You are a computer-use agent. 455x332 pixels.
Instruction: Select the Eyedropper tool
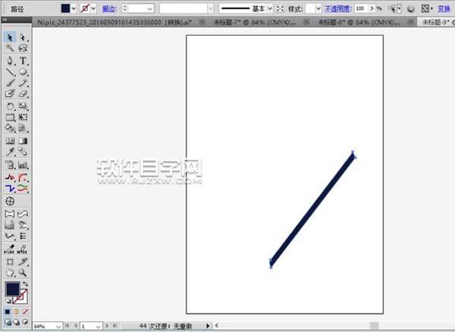click(x=10, y=152)
